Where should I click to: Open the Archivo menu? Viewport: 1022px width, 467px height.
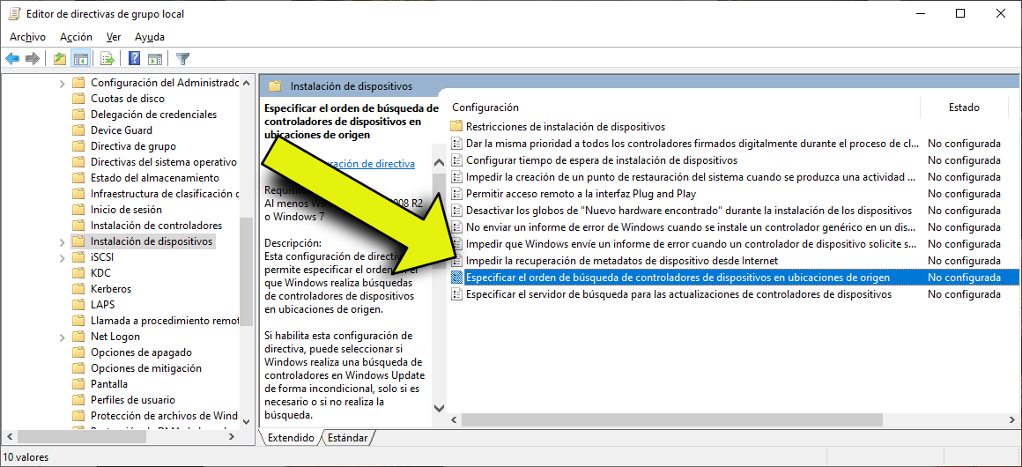27,37
